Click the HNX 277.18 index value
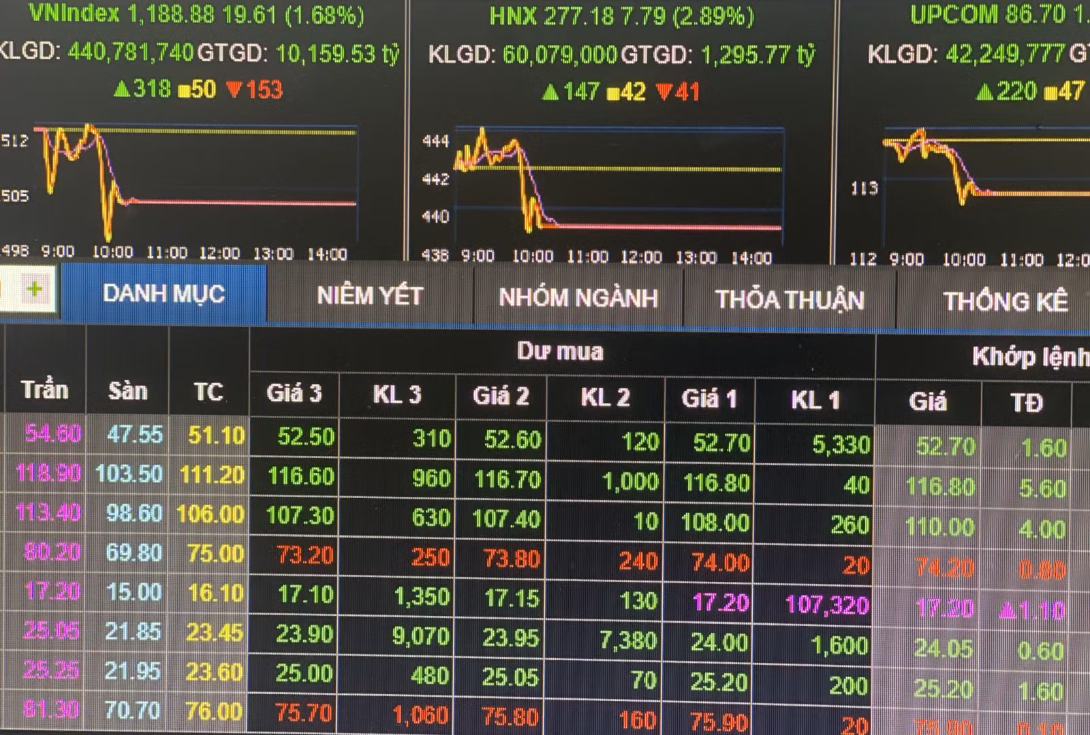The image size is (1090, 735). pyautogui.click(x=579, y=16)
